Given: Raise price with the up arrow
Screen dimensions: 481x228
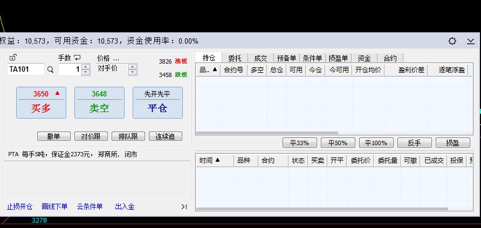Looking at the screenshot, I should point(132,67).
